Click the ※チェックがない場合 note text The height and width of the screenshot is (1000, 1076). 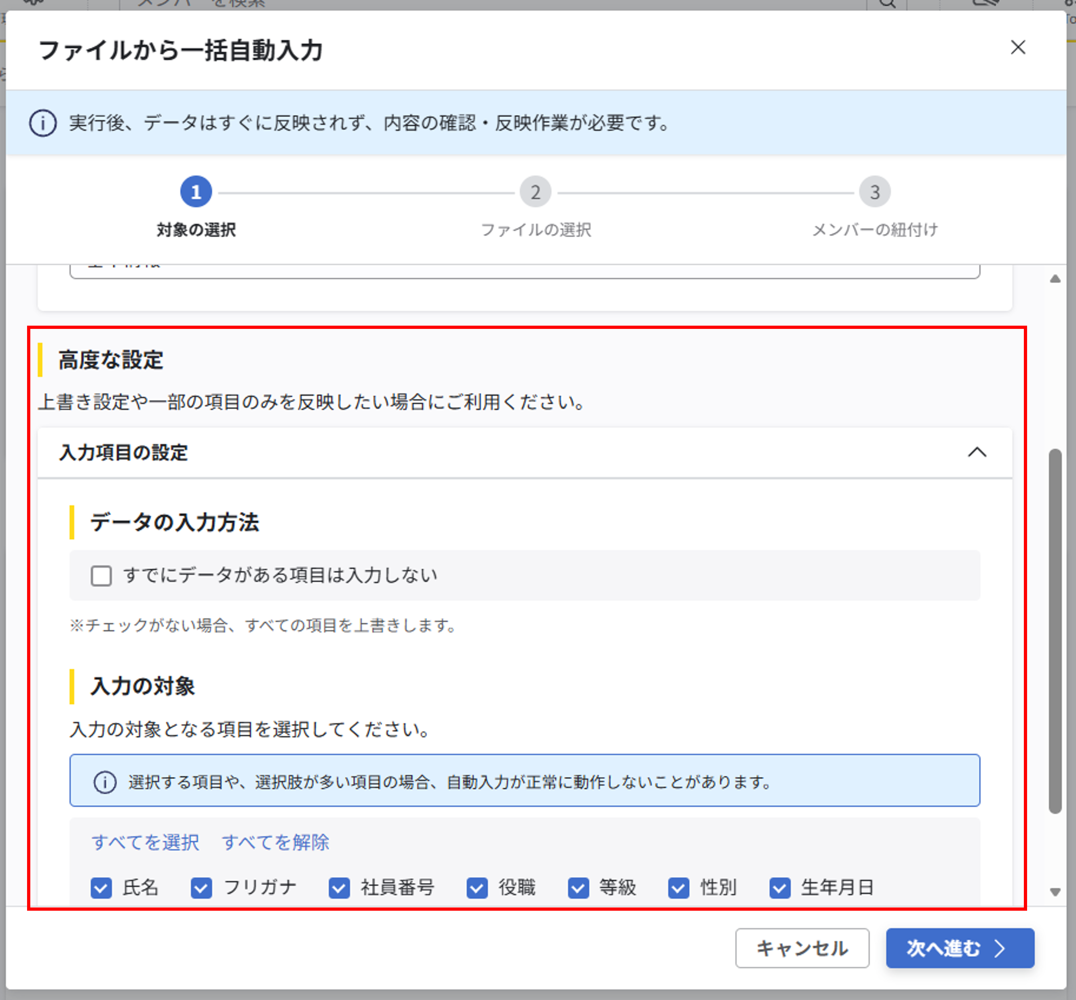click(263, 625)
